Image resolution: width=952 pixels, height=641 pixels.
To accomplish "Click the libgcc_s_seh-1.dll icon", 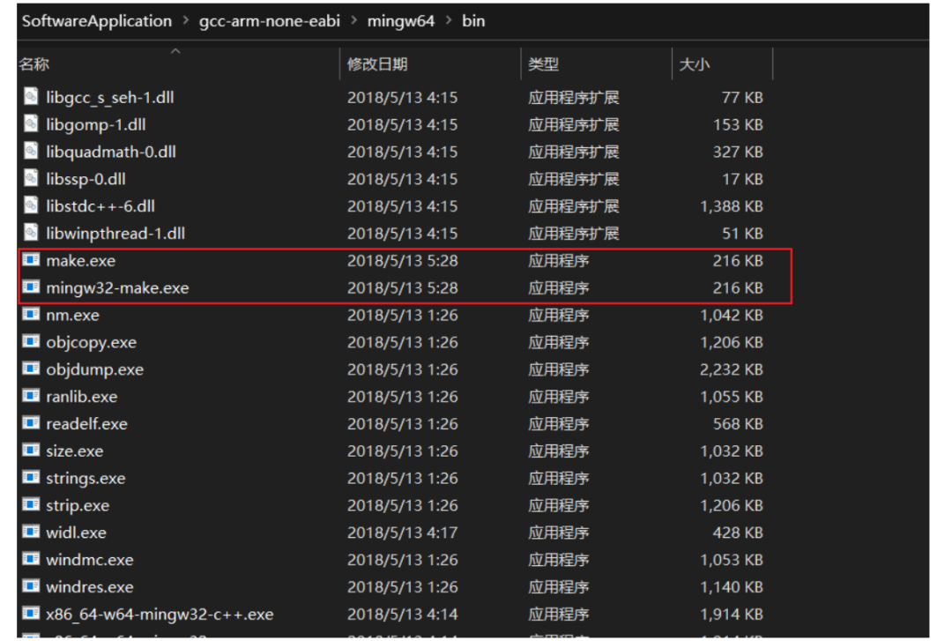I will click(32, 97).
